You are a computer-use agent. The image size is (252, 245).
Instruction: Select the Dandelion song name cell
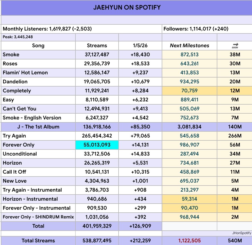coord(38,82)
